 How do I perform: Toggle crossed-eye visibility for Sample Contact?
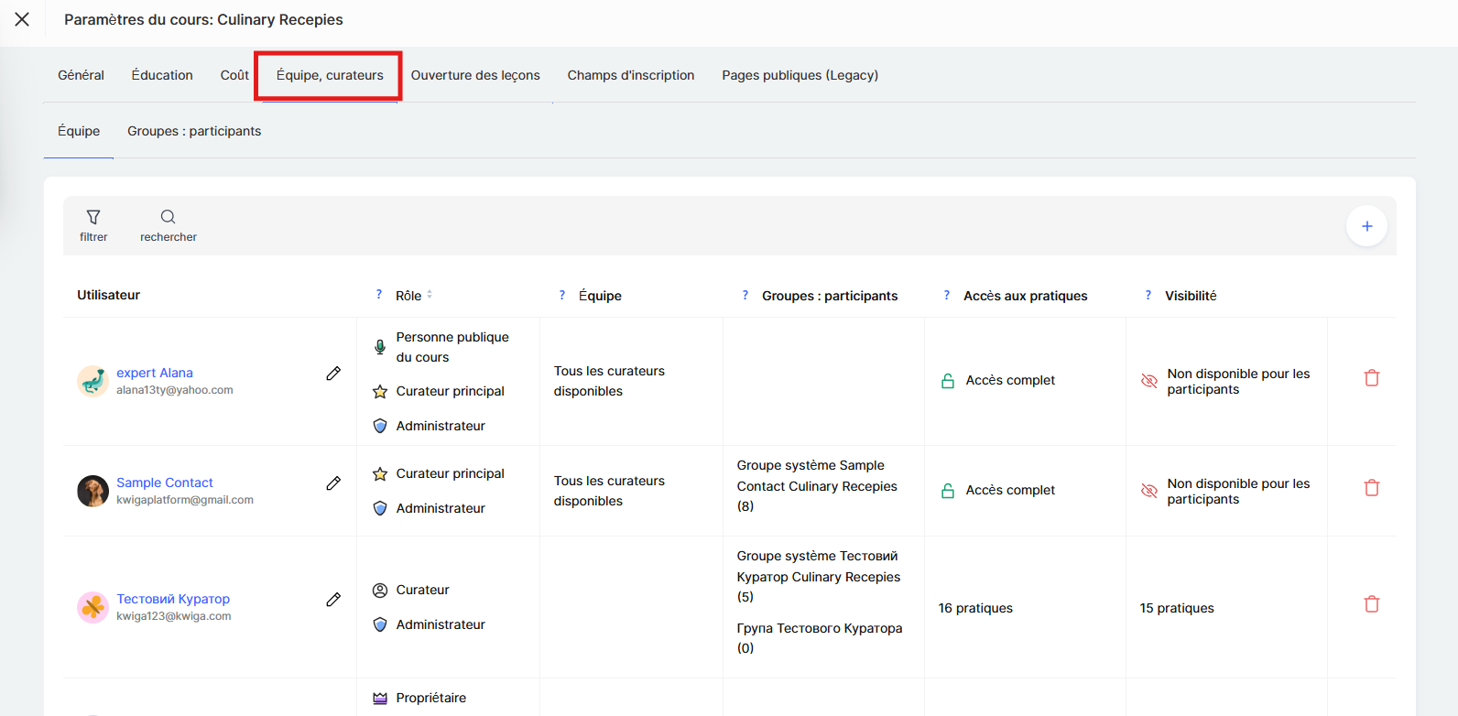coord(1148,491)
